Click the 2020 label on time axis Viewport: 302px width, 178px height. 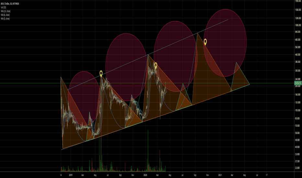click(145, 175)
